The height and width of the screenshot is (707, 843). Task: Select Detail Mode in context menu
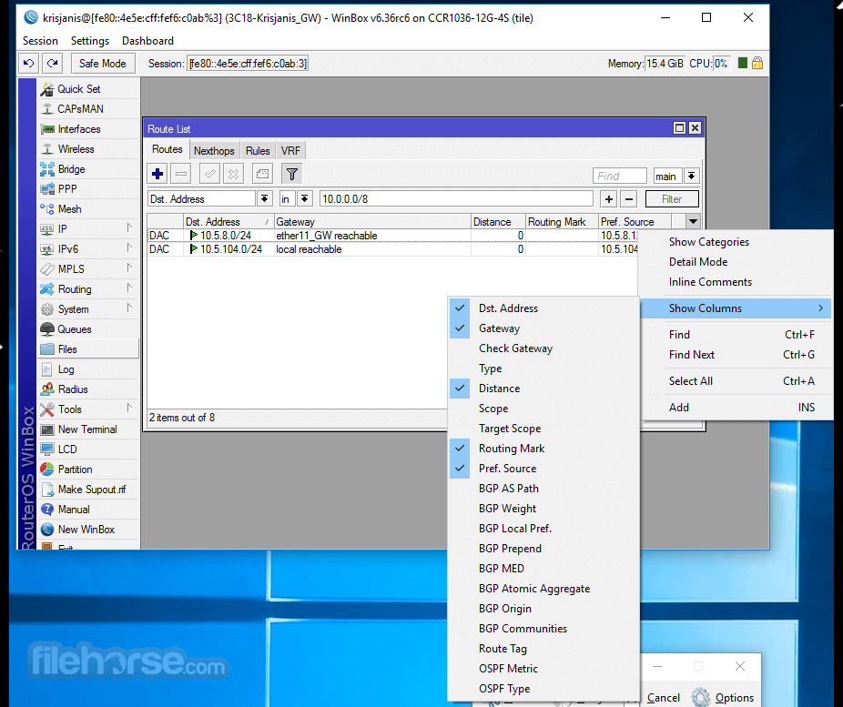(698, 262)
